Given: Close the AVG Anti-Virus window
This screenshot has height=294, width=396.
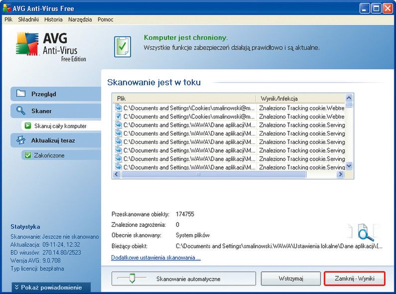Looking at the screenshot, I should 388,8.
